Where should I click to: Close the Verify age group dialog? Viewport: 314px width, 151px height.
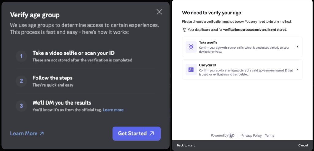tap(159, 12)
